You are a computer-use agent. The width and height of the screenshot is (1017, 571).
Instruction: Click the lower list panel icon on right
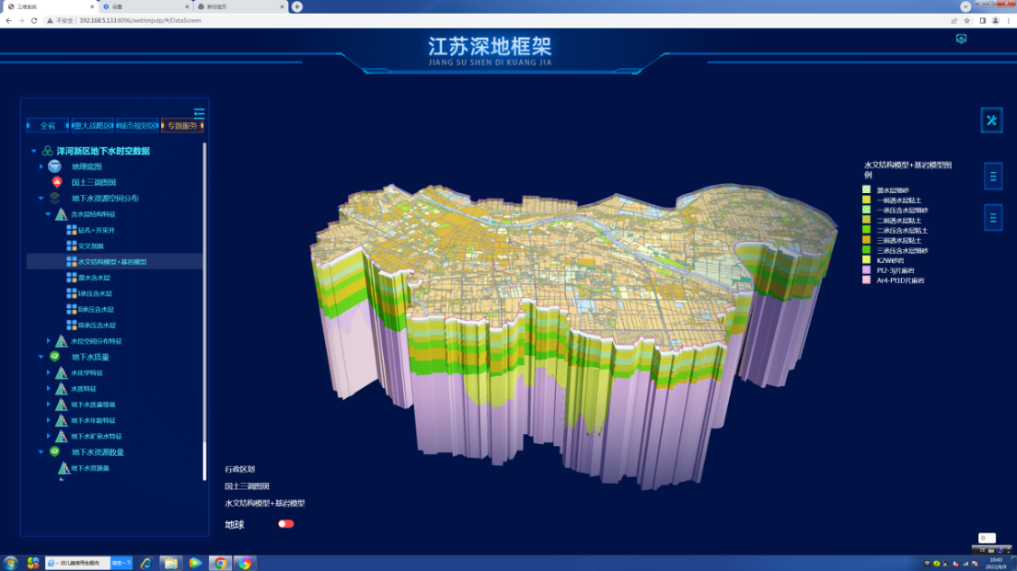click(993, 217)
